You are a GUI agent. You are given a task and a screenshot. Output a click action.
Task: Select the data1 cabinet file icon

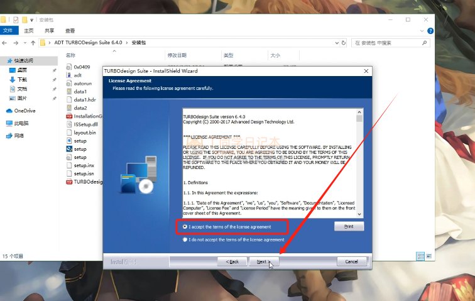click(x=69, y=92)
